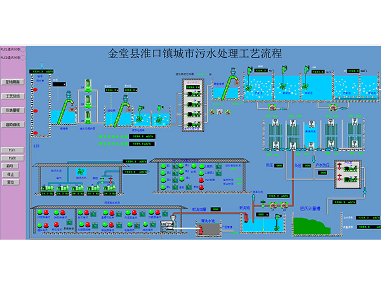Switch to 工艺总览 process overview page
381x285 pixels.
click(13, 96)
